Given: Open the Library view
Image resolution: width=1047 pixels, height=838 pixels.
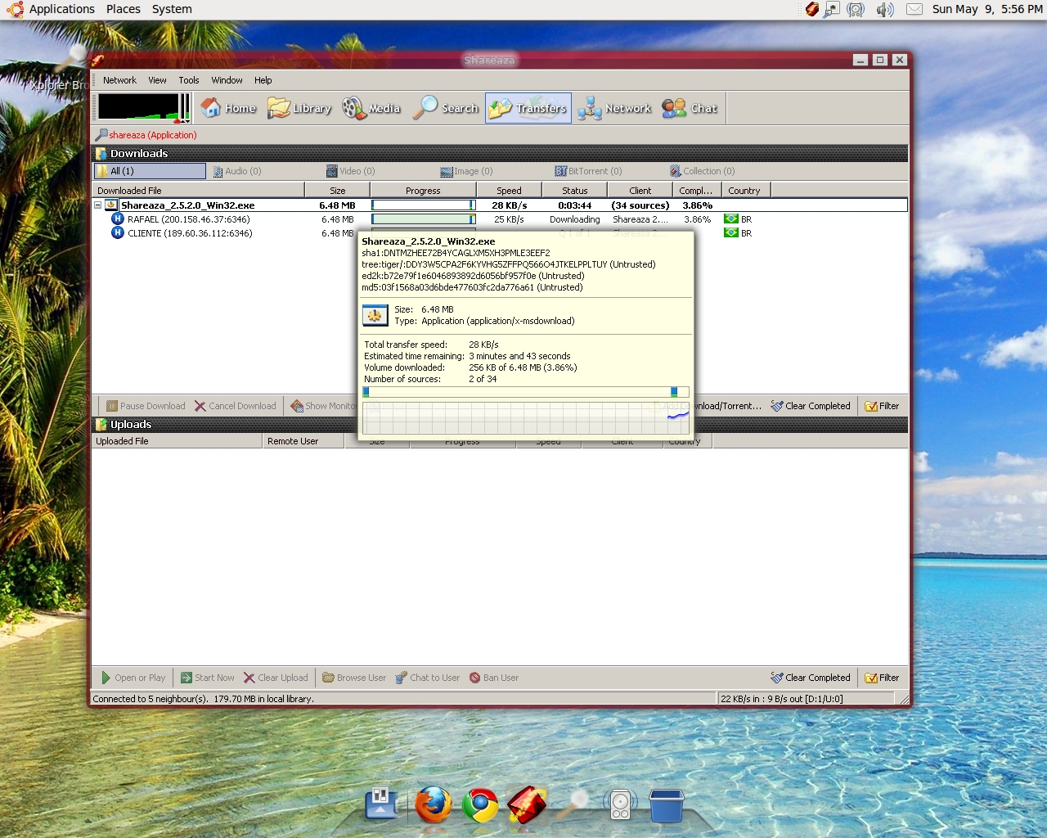Looking at the screenshot, I should click(299, 108).
